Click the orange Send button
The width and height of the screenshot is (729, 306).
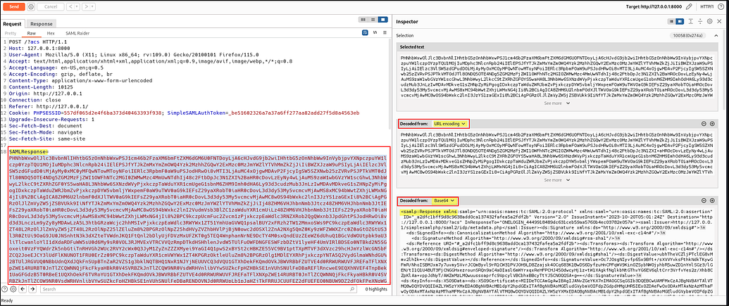[x=15, y=5]
